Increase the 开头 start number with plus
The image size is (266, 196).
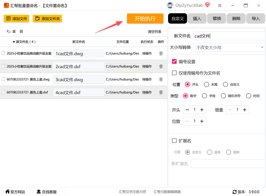(202, 110)
